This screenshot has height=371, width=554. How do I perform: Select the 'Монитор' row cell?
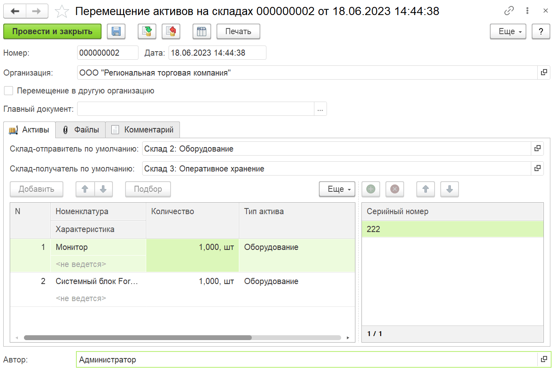pos(98,247)
